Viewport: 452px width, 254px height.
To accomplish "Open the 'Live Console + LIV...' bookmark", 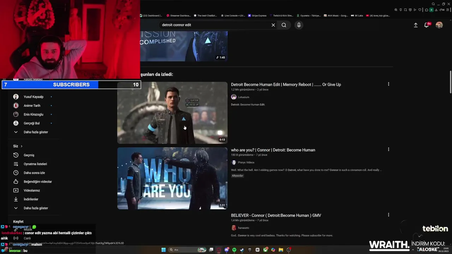I will click(x=233, y=16).
